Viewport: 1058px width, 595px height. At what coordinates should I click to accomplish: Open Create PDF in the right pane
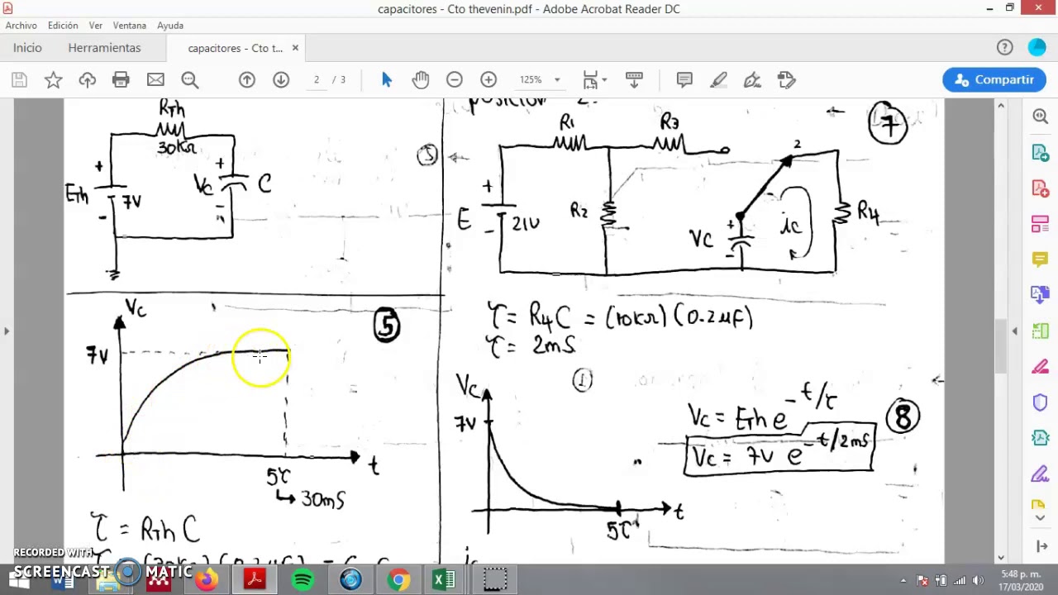coord(1040,188)
